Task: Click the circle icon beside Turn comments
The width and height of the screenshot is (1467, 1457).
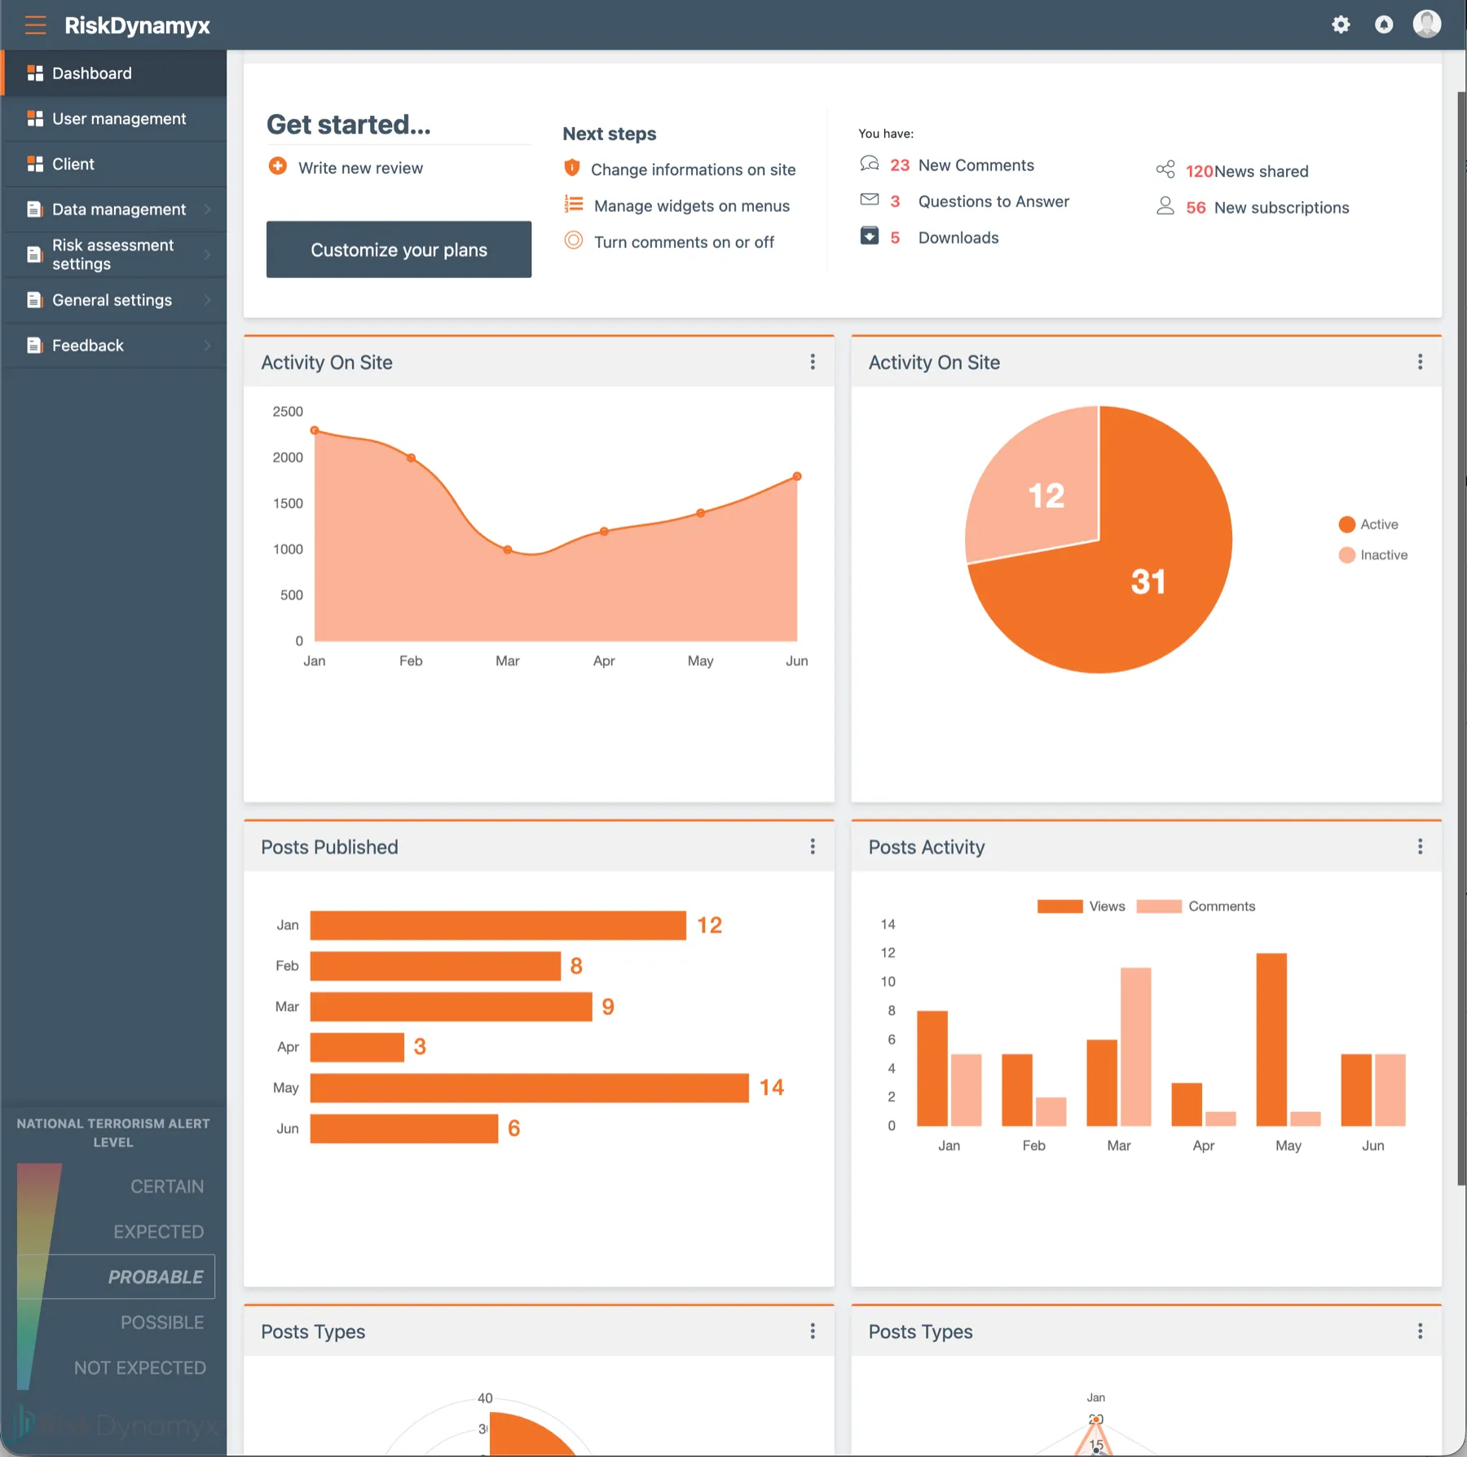Action: [x=574, y=241]
